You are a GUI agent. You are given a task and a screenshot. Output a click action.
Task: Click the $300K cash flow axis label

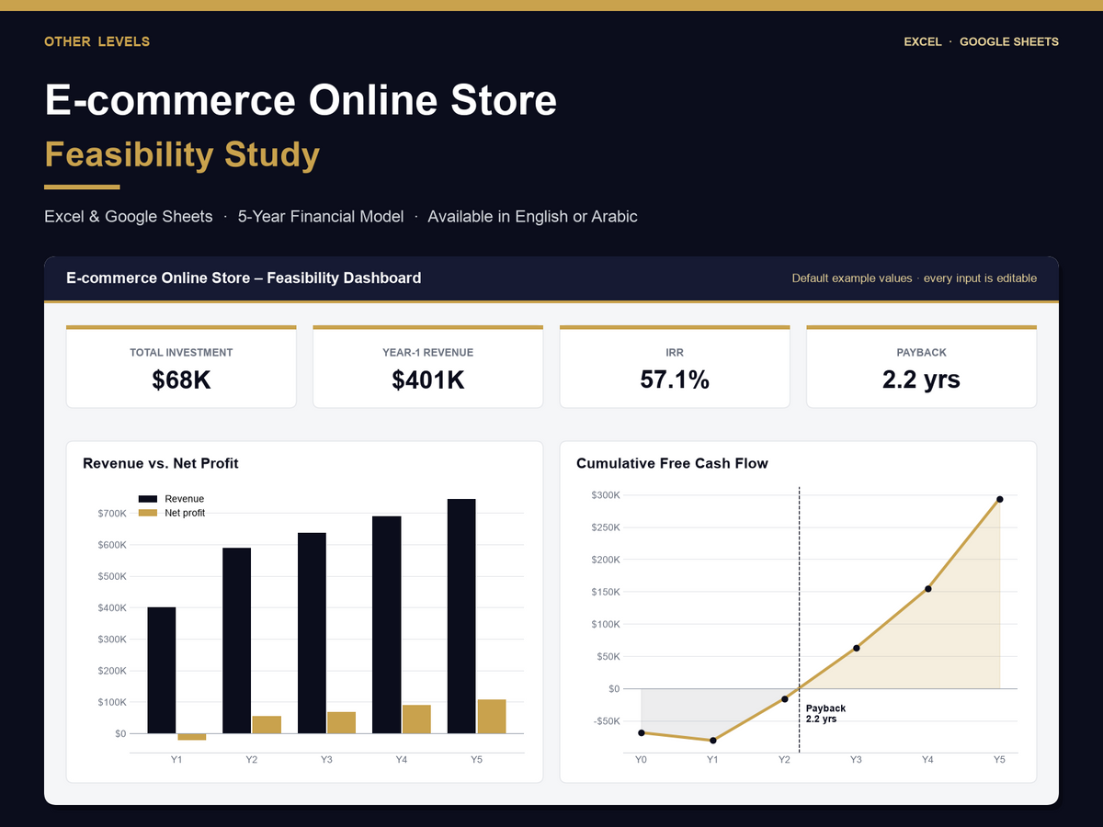[606, 495]
